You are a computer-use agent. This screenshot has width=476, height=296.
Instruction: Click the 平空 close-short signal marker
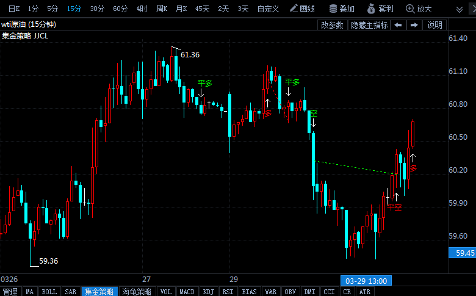point(394,208)
